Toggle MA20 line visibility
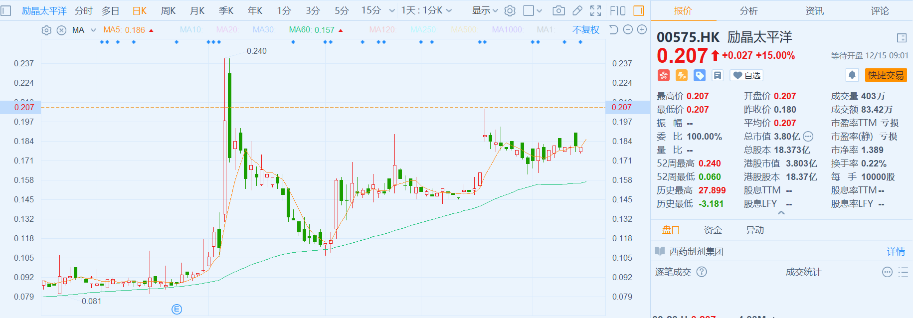The image size is (913, 318). click(227, 30)
